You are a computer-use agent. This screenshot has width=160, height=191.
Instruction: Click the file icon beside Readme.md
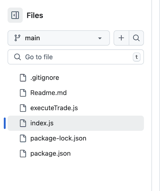click(23, 93)
